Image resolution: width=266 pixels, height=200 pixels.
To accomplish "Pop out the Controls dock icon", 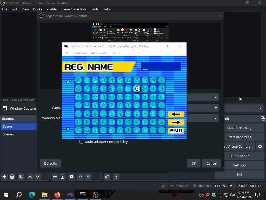I will pos(263,118).
